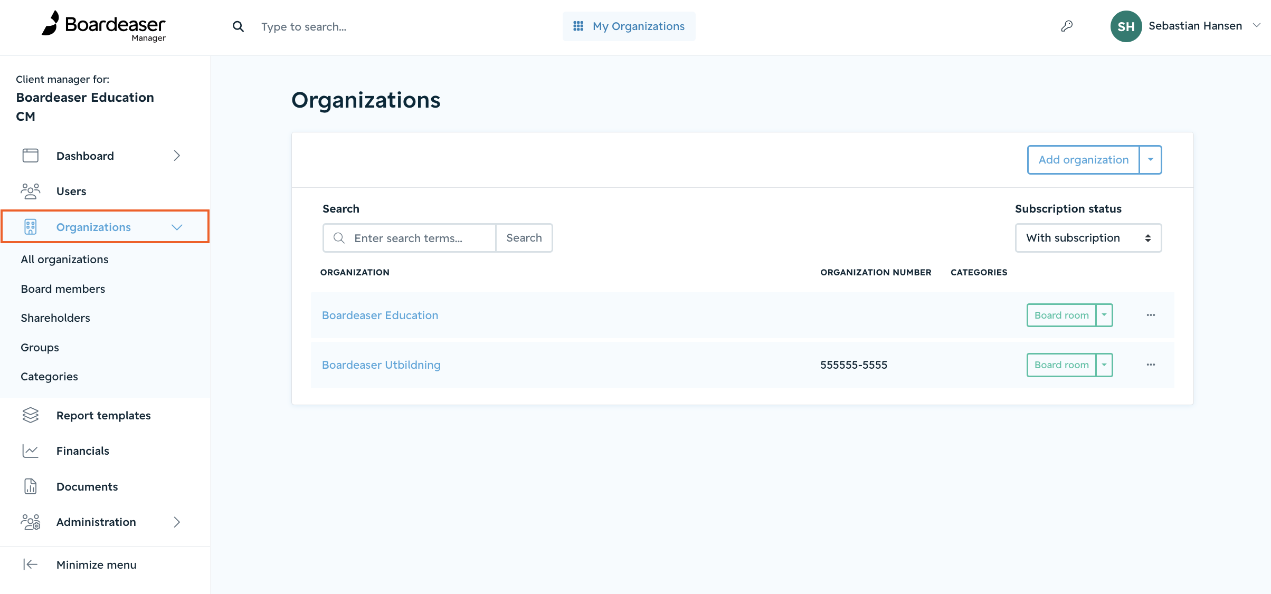
Task: Open Report templates in sidebar
Action: tap(103, 415)
